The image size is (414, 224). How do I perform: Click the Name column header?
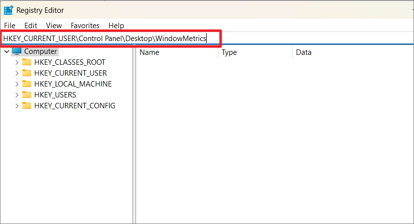[177, 52]
